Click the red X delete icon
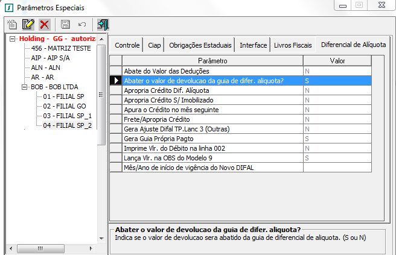Viewport: 396px width, 255px height. pyautogui.click(x=44, y=25)
